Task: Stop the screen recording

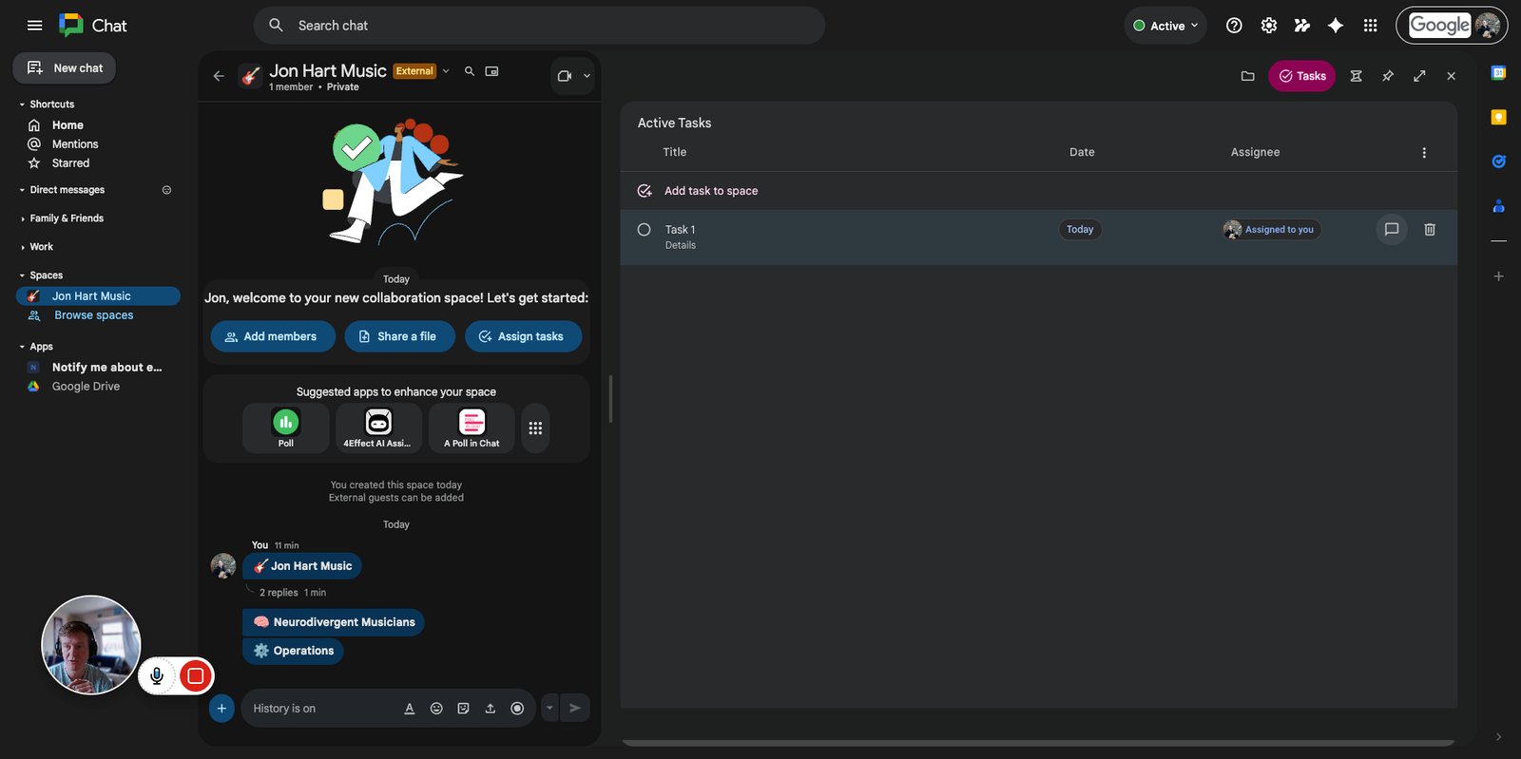Action: pos(195,675)
